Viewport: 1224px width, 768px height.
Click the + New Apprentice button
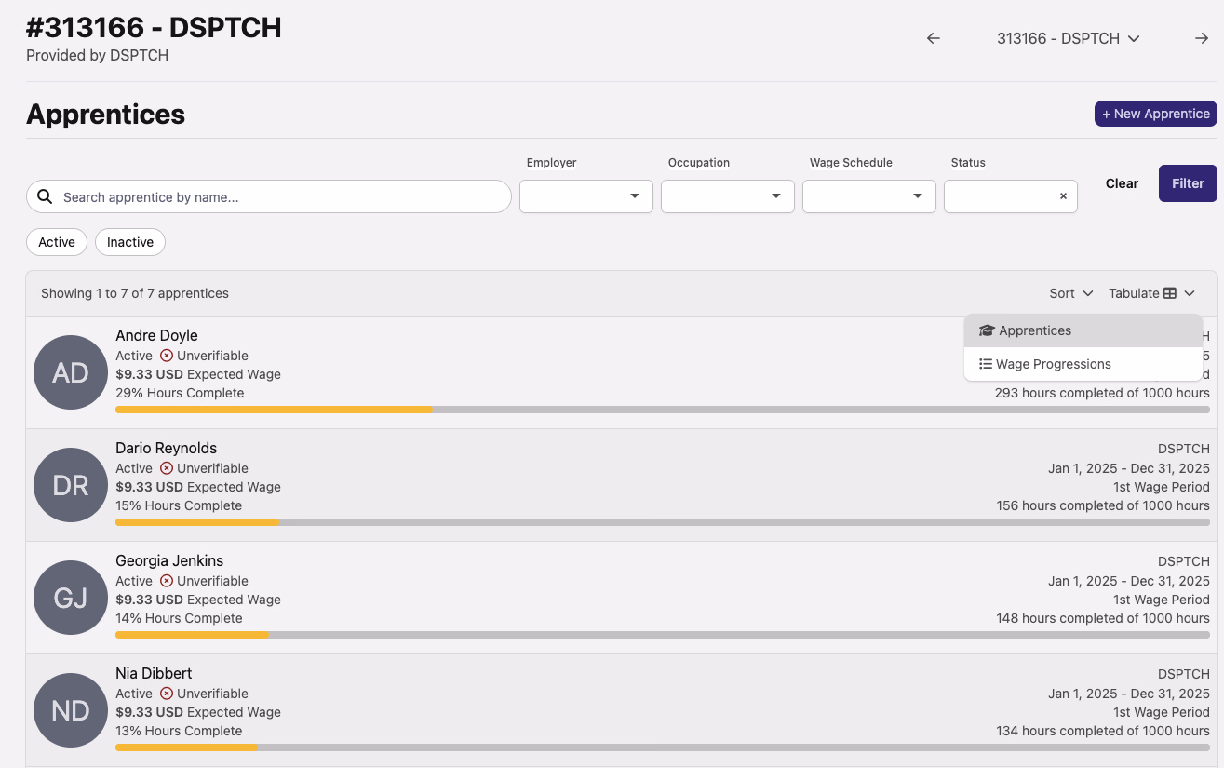(1156, 114)
